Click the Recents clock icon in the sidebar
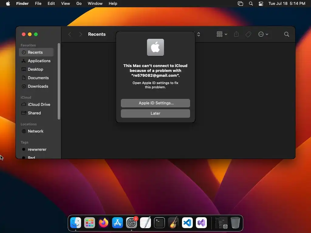311x233 pixels. (24, 52)
